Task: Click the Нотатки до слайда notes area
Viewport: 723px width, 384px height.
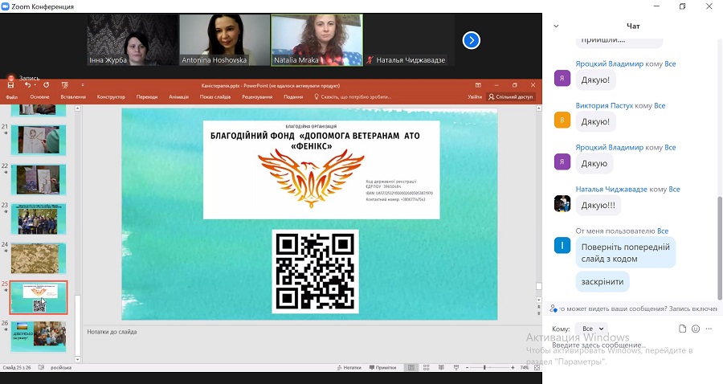Action: point(309,344)
